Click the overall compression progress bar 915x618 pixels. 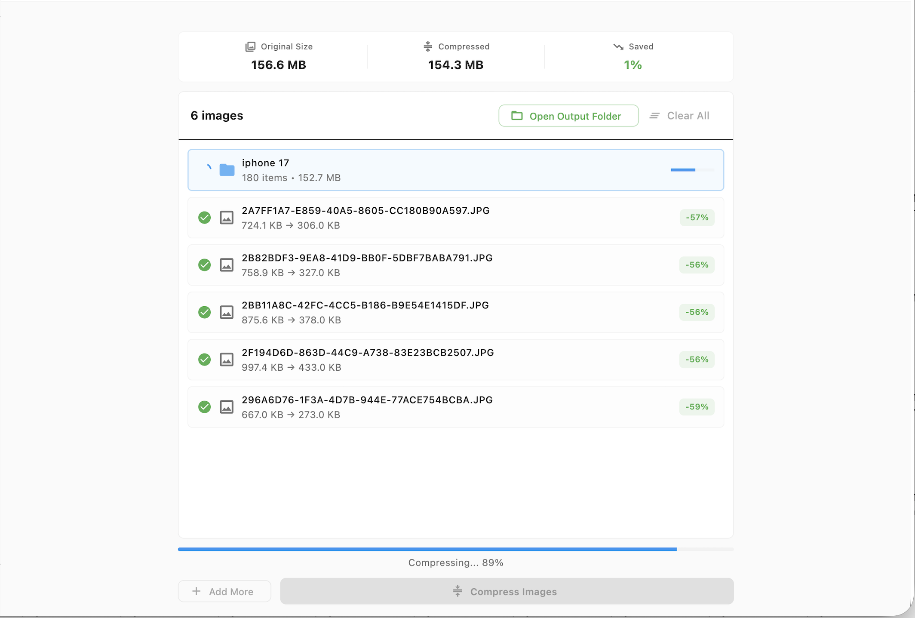coord(455,549)
